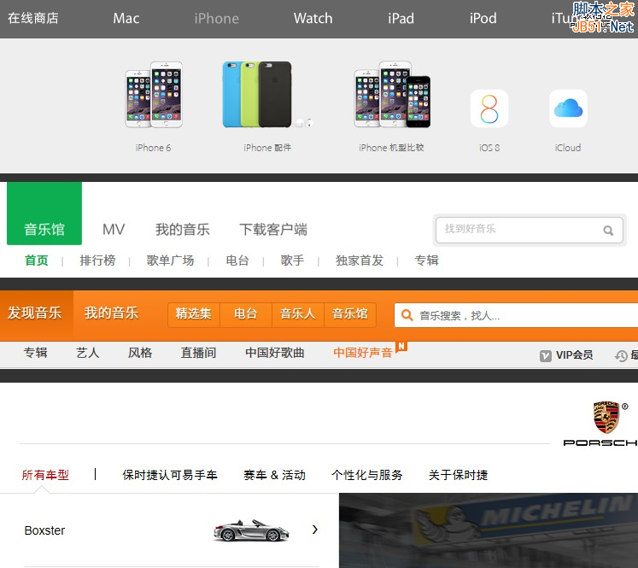Click the 精选集 button in orange bar
Viewport: 638px width, 568px height.
(x=193, y=313)
